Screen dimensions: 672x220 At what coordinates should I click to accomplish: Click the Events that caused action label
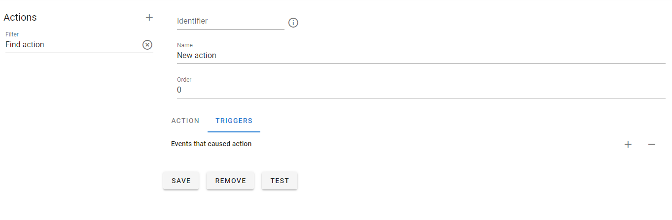pyautogui.click(x=211, y=144)
